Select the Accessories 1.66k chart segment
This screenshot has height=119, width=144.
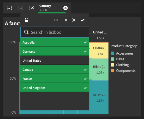point(100,97)
